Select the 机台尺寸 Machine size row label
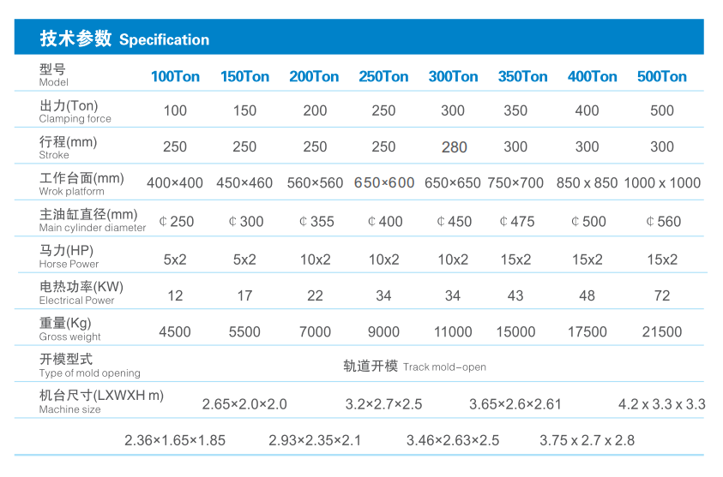 coord(100,401)
